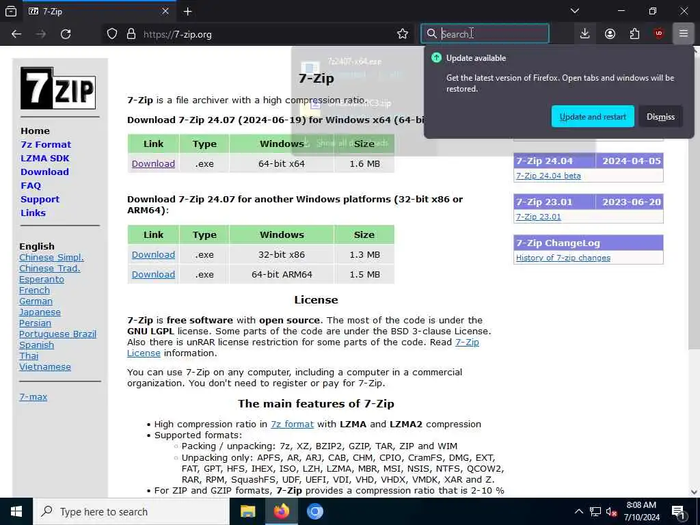Switch language to Japanese
The image size is (700, 525).
point(40,312)
